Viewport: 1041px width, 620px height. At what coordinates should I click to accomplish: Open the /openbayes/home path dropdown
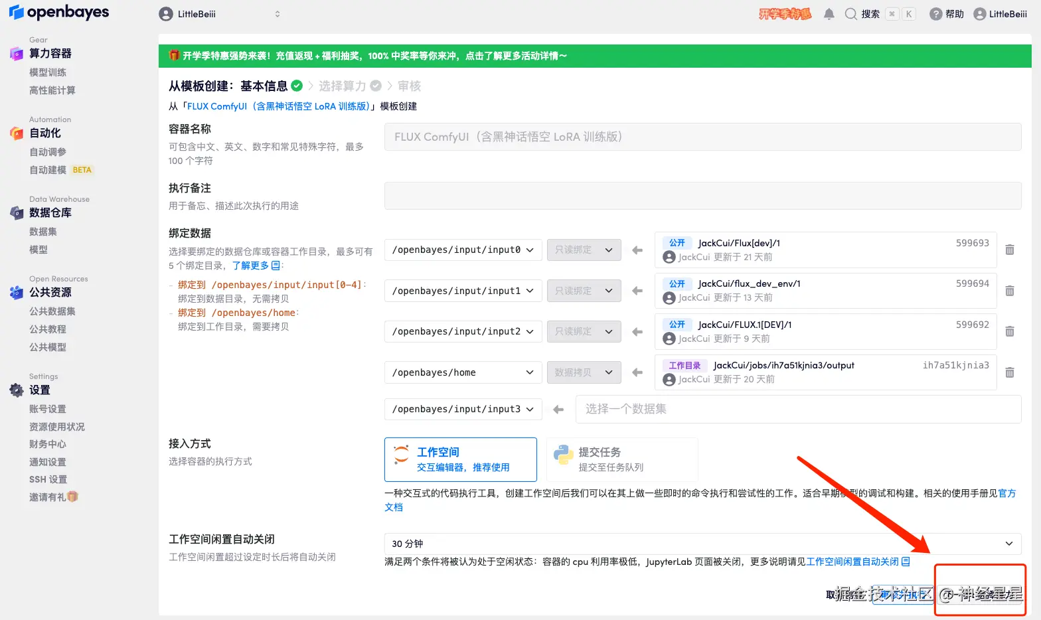pos(463,372)
